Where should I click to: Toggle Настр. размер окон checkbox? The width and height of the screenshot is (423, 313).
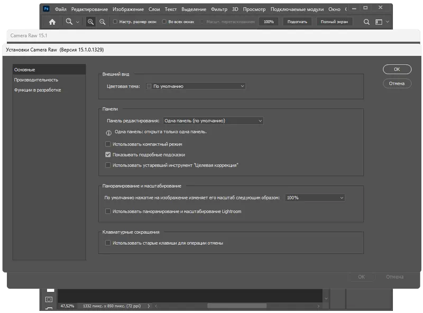[x=115, y=22]
